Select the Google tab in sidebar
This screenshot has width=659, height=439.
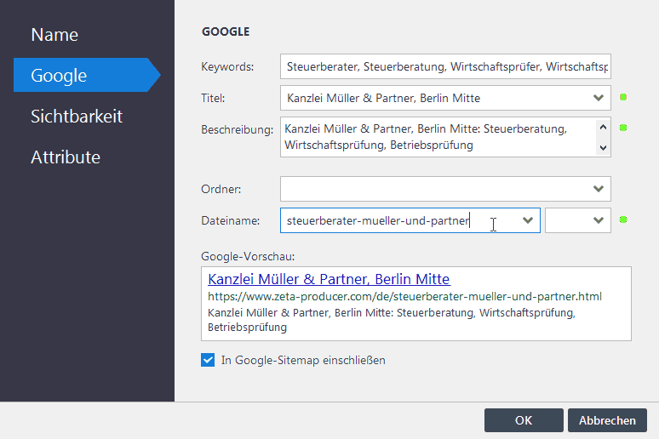pos(87,75)
